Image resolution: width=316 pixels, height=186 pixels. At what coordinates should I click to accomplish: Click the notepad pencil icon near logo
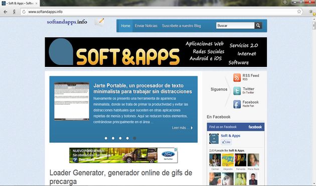(x=99, y=22)
